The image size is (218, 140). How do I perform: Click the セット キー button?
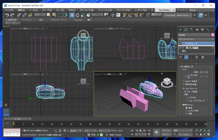166,135
